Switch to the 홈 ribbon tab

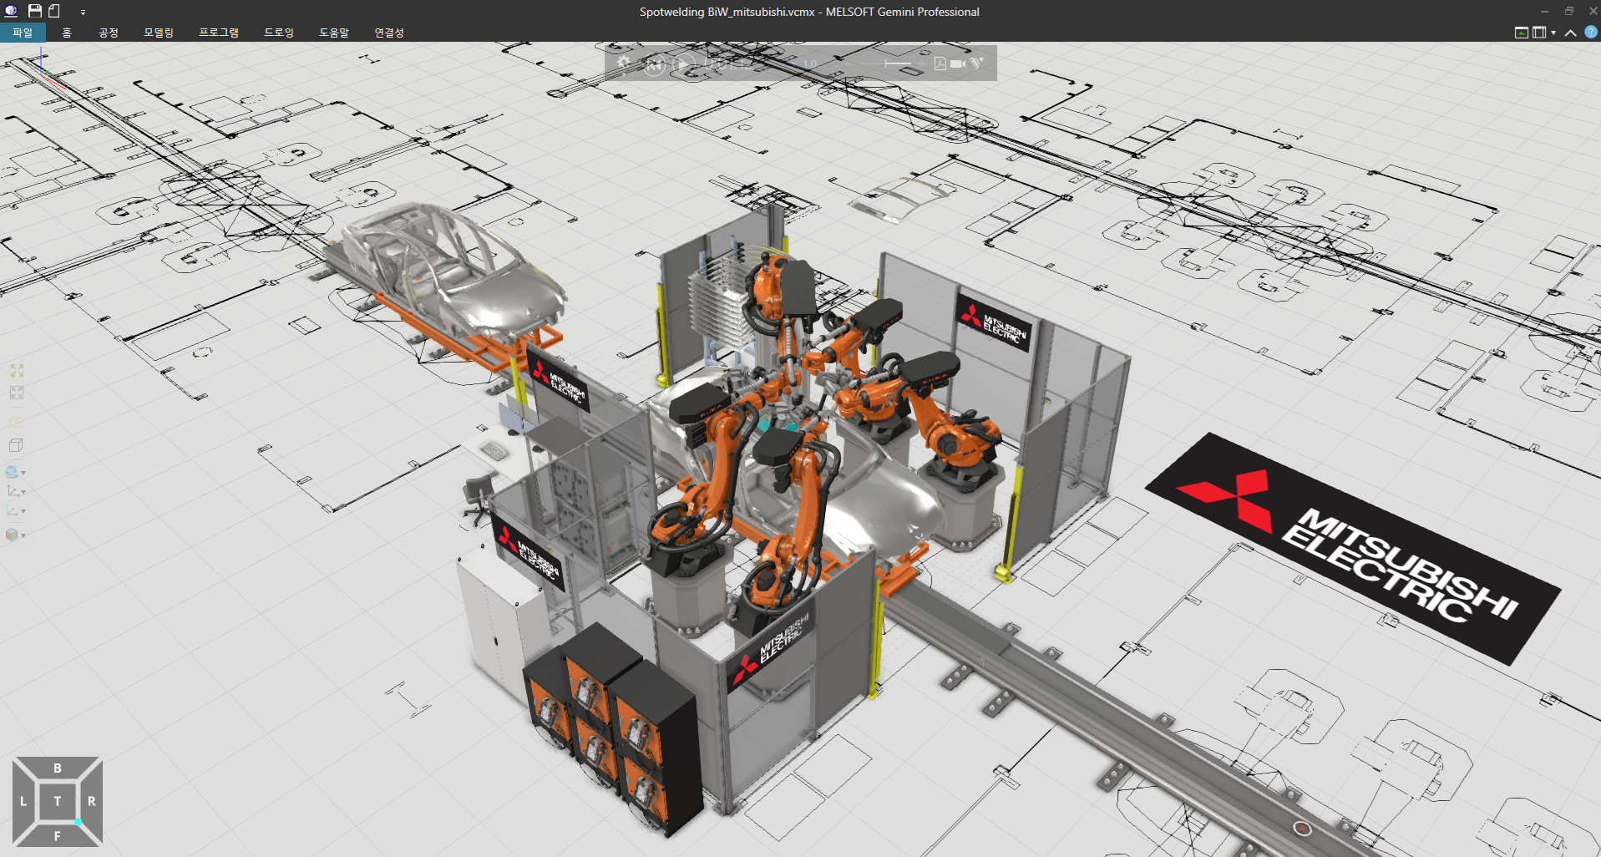tap(67, 33)
